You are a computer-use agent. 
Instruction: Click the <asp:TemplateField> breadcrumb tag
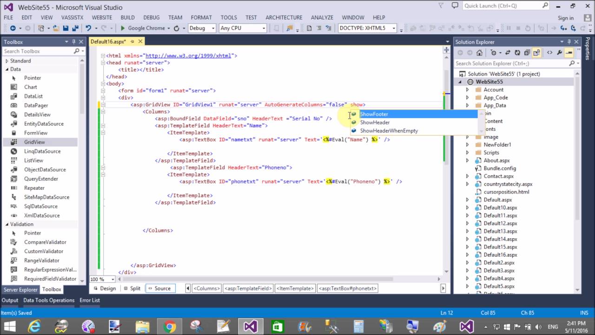click(248, 288)
